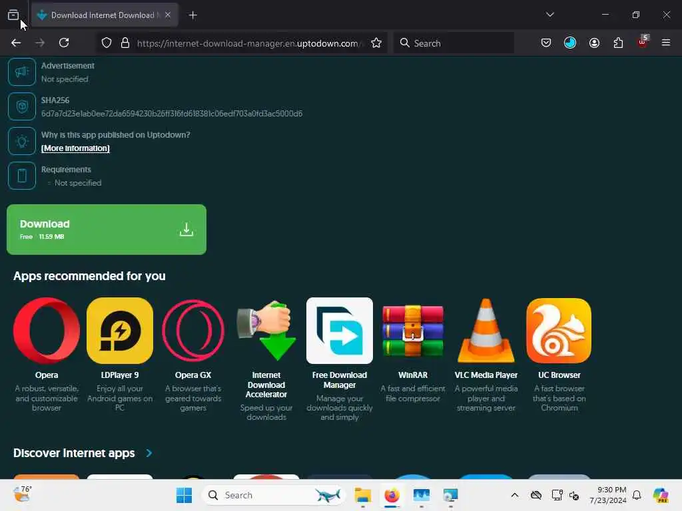Open Save to Pocket icon
The height and width of the screenshot is (511, 682).
pyautogui.click(x=546, y=43)
